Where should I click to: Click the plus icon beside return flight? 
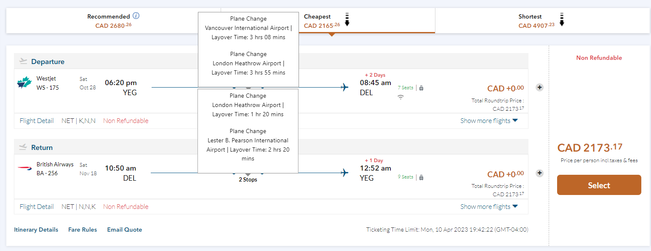539,173
